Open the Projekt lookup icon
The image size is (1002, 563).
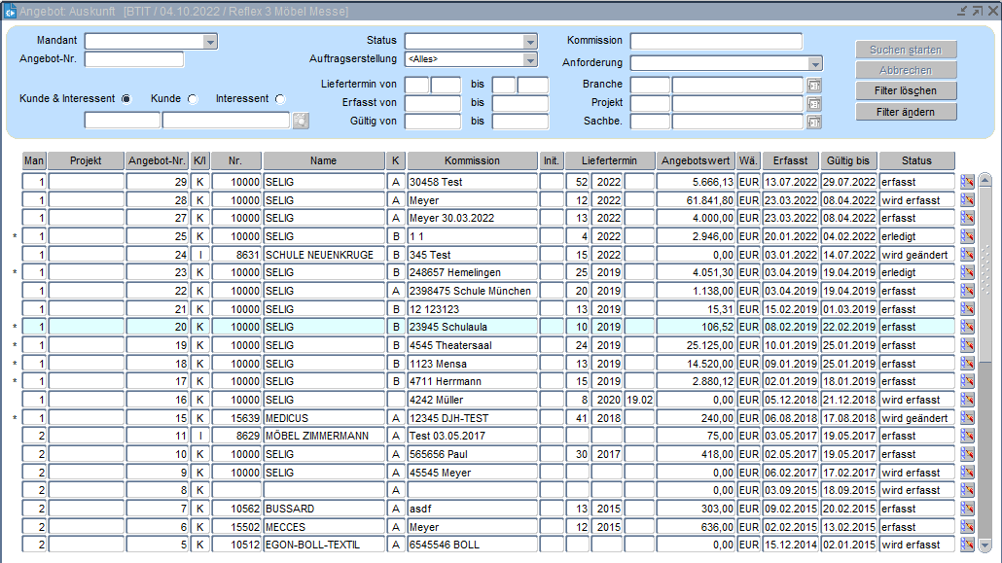tap(814, 103)
